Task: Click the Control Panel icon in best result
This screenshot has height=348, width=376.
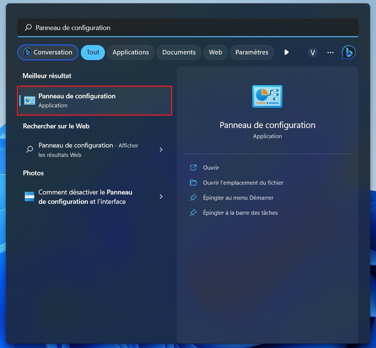Action: 29,101
